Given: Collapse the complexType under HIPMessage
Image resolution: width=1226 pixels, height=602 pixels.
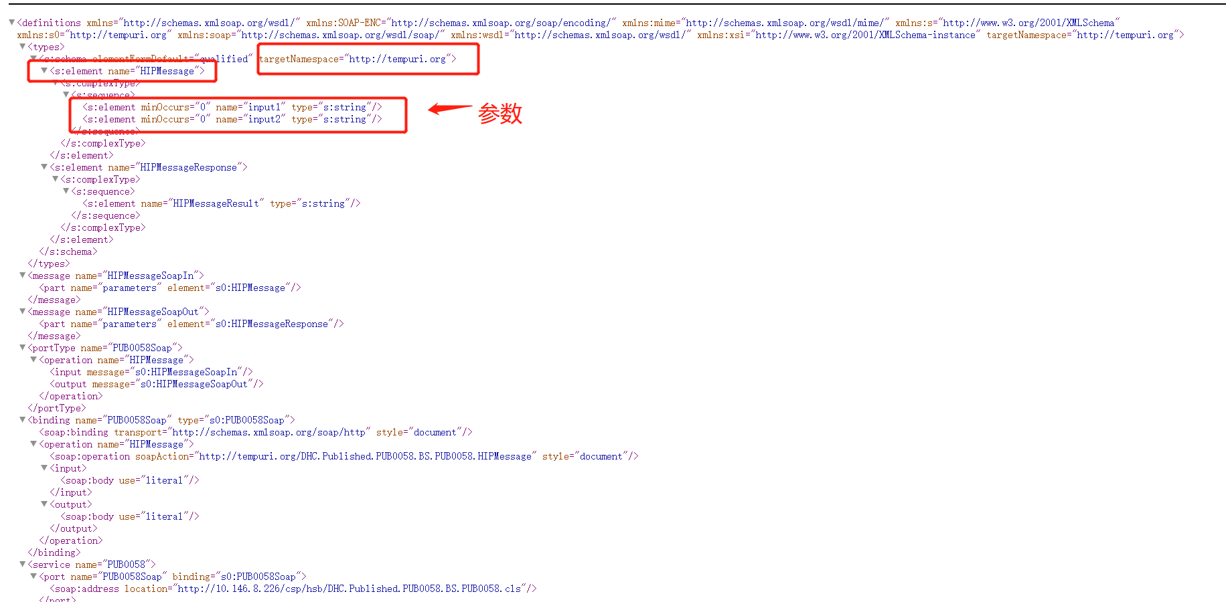Looking at the screenshot, I should [x=55, y=83].
